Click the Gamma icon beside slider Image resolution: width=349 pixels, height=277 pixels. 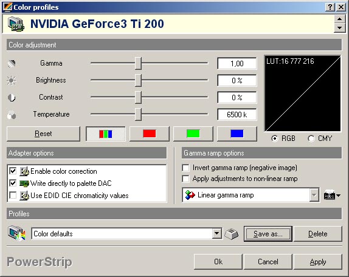12,64
